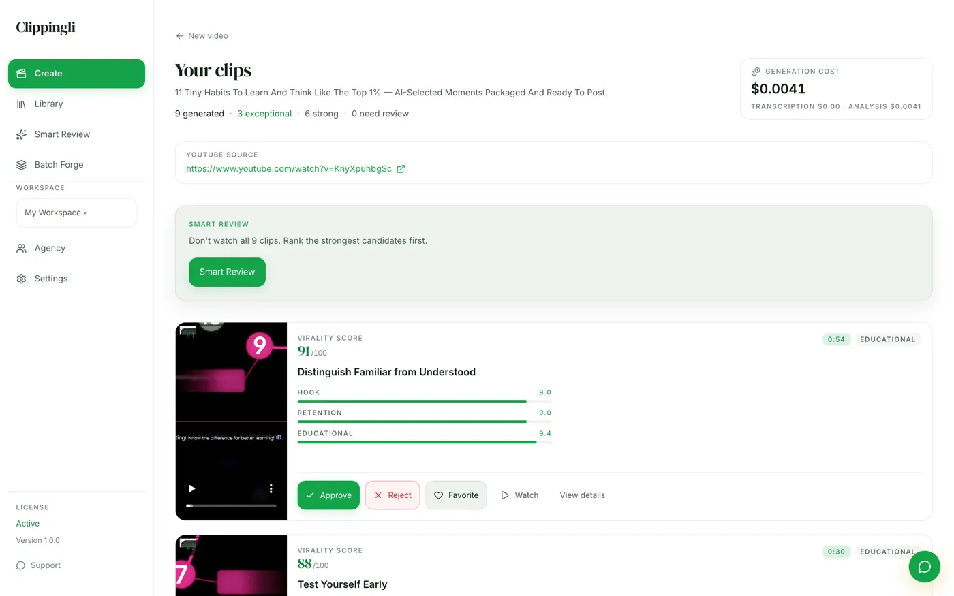
Task: Open the My Workspace dropdown
Action: pos(76,213)
